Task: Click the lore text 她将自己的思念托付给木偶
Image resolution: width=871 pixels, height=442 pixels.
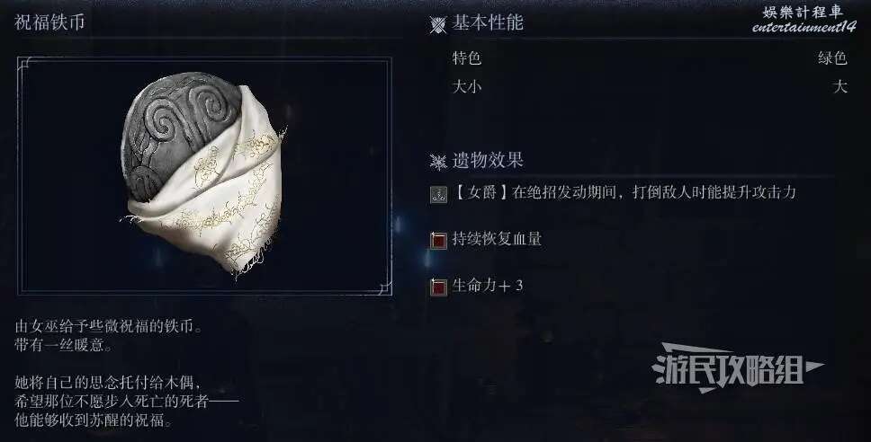Action: coord(107,382)
